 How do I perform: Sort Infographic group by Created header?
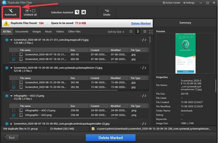point(99,106)
